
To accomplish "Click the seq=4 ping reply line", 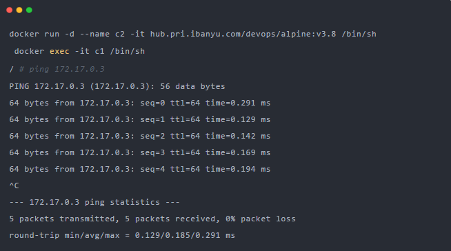I will [x=140, y=169].
